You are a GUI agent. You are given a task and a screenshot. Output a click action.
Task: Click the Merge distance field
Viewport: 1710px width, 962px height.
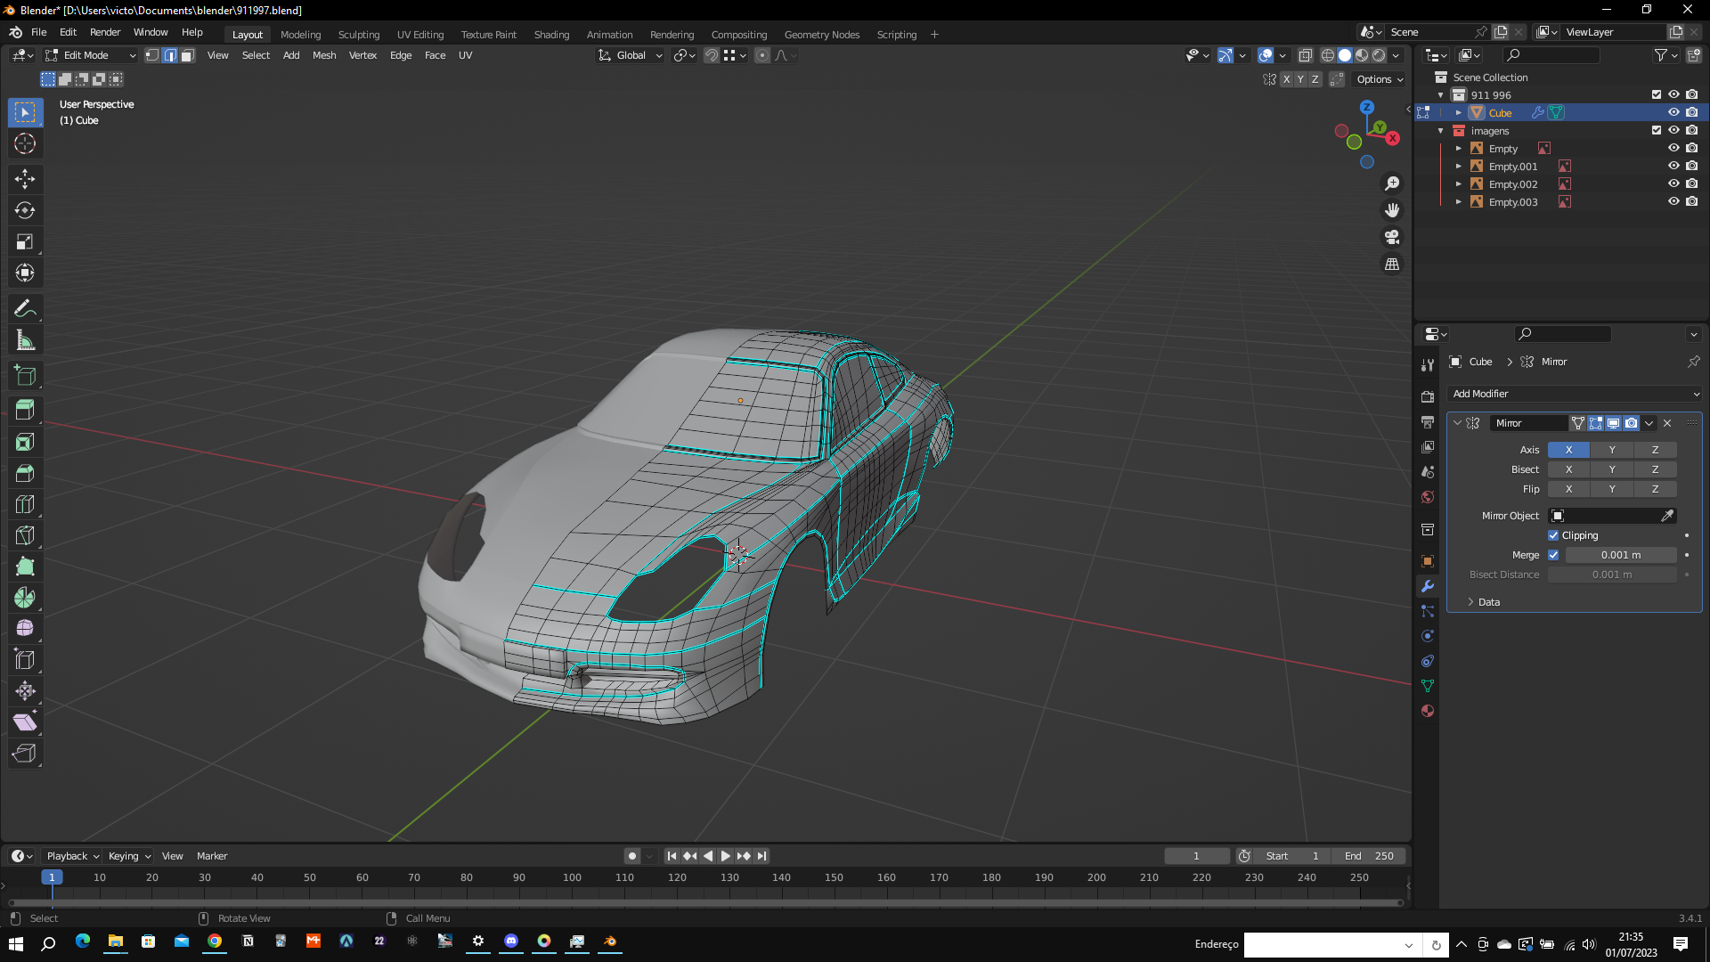pyautogui.click(x=1620, y=555)
